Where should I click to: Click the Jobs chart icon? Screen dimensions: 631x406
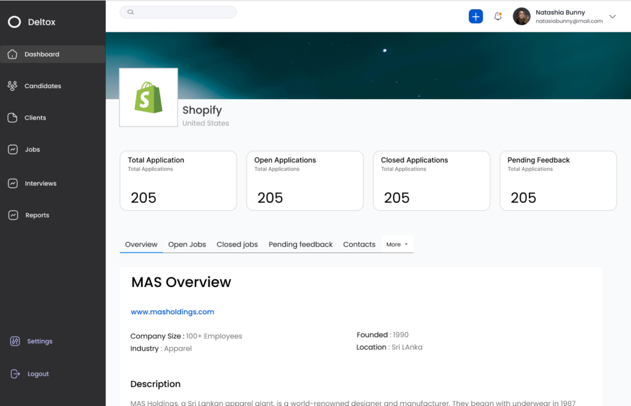[x=12, y=149]
